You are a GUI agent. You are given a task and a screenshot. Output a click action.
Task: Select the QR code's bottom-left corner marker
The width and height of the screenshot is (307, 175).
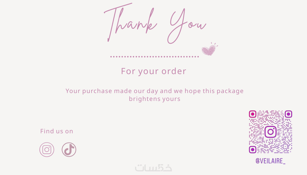click(253, 150)
